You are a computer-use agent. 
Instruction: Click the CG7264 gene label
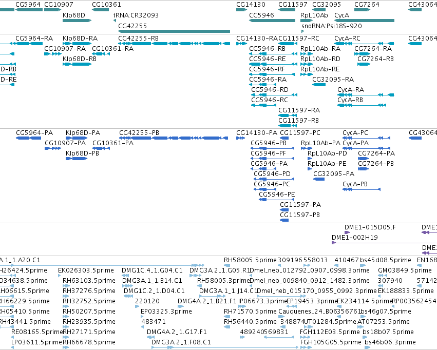367,5
